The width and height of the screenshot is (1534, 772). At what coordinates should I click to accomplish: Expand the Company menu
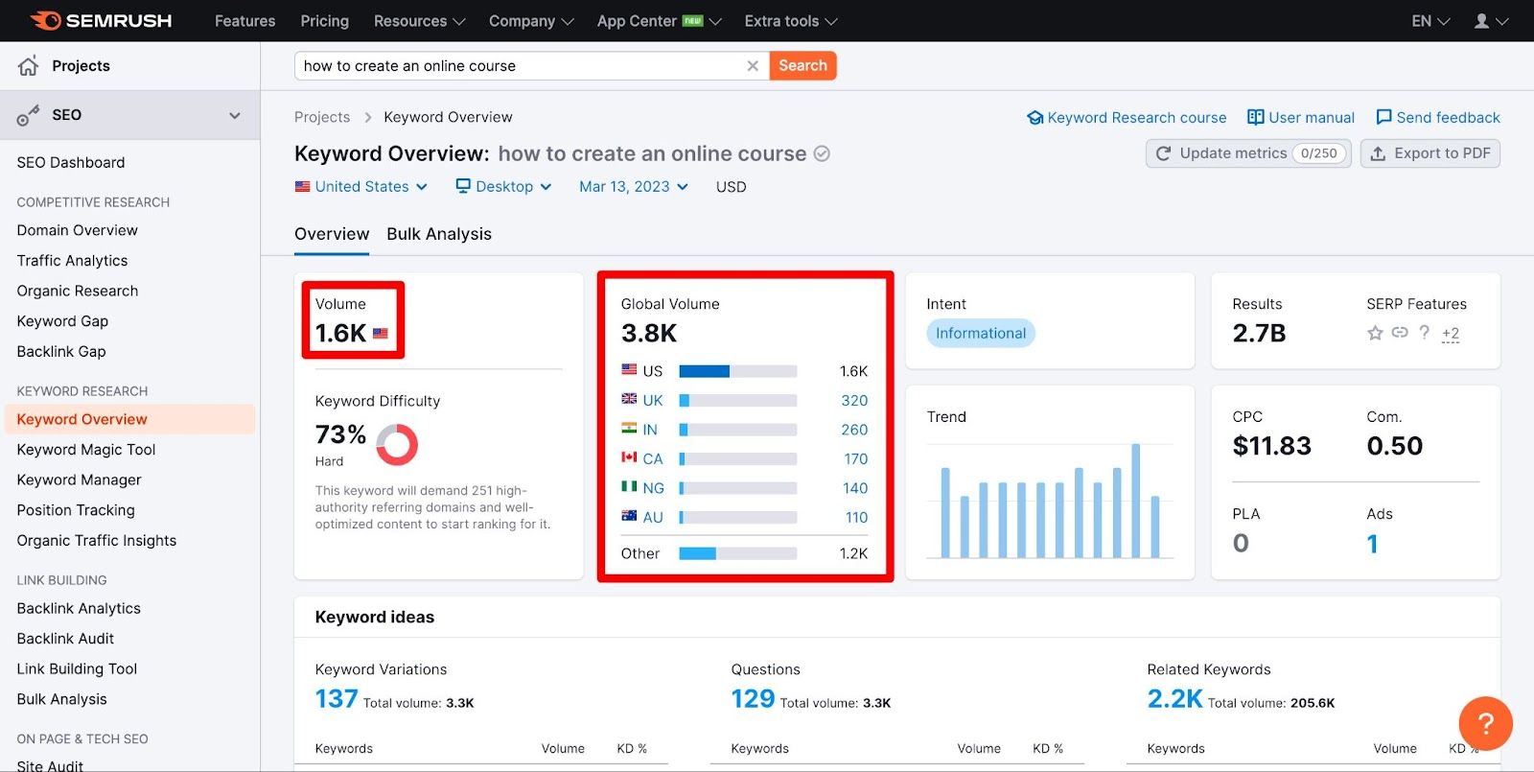531,20
